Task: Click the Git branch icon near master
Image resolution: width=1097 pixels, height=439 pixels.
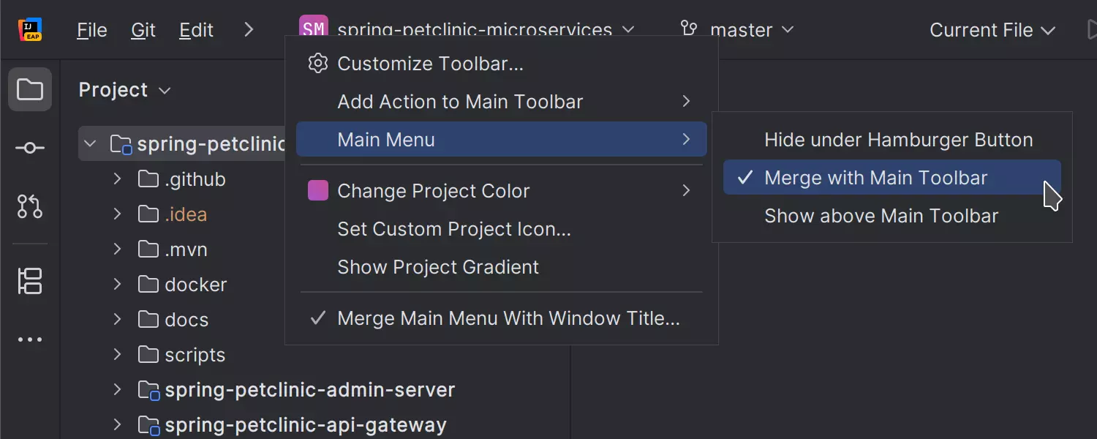Action: tap(687, 29)
